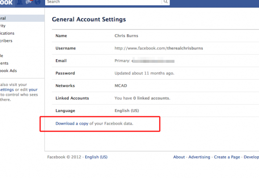The height and width of the screenshot is (178, 259).
Task: Open the Advertising footer link
Action: tap(199, 157)
